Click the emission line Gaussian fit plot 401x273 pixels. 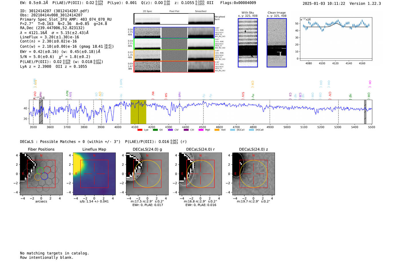click(336, 39)
